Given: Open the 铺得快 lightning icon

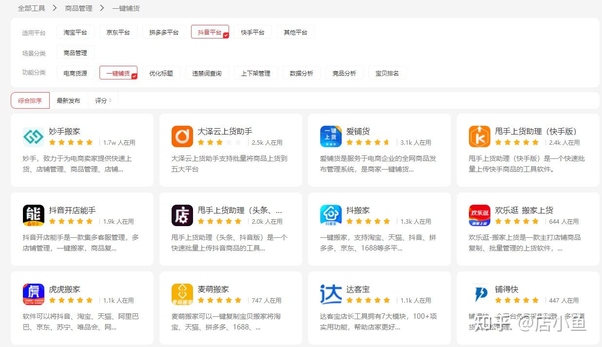Looking at the screenshot, I should (x=480, y=294).
